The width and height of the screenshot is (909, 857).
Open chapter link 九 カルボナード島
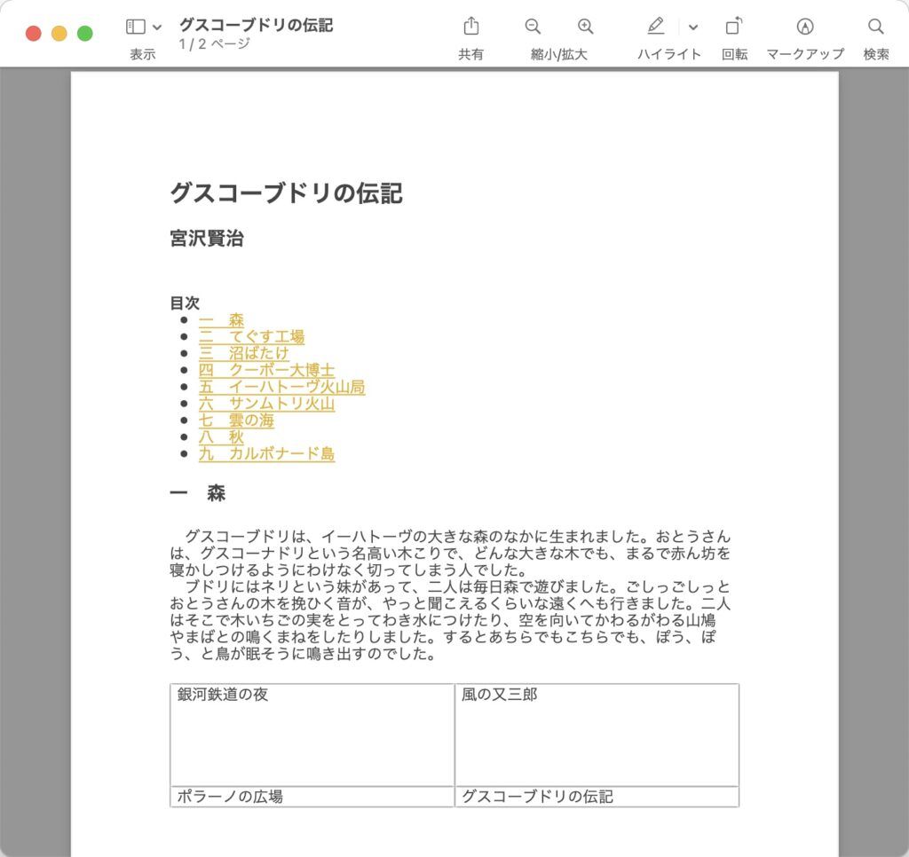[266, 452]
